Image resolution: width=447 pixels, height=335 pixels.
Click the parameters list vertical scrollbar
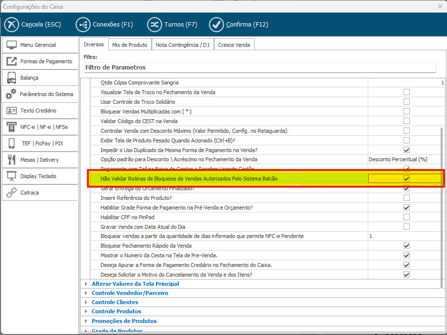point(442,203)
